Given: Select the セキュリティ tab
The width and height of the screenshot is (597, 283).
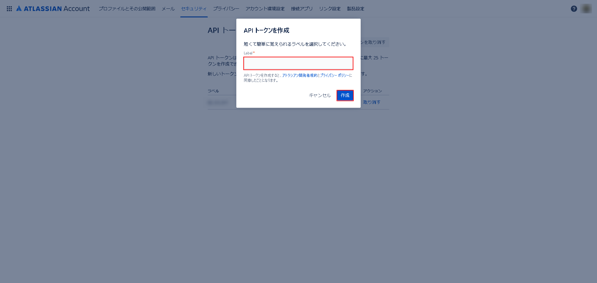Looking at the screenshot, I should click(x=194, y=9).
